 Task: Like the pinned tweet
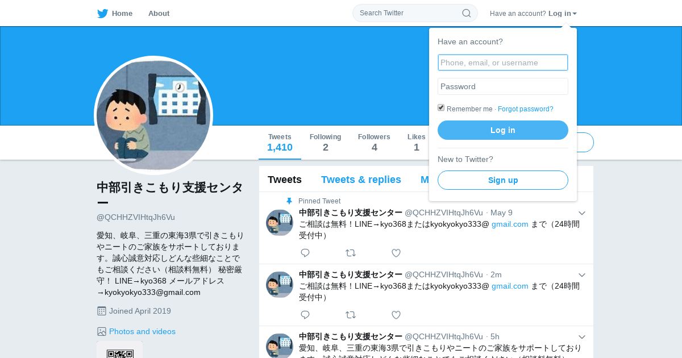coord(396,253)
